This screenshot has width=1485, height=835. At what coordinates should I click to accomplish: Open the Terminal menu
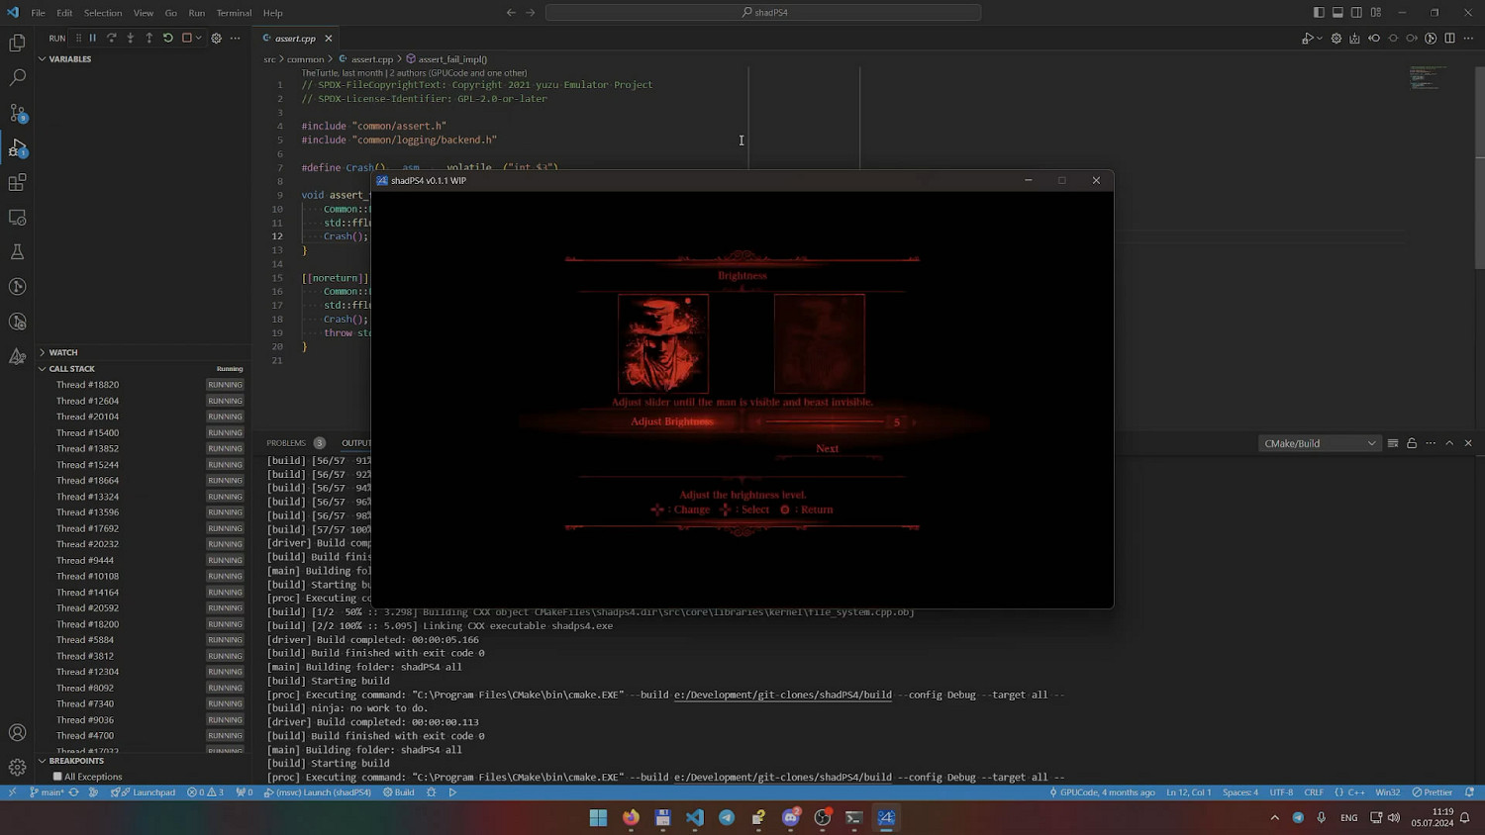234,13
